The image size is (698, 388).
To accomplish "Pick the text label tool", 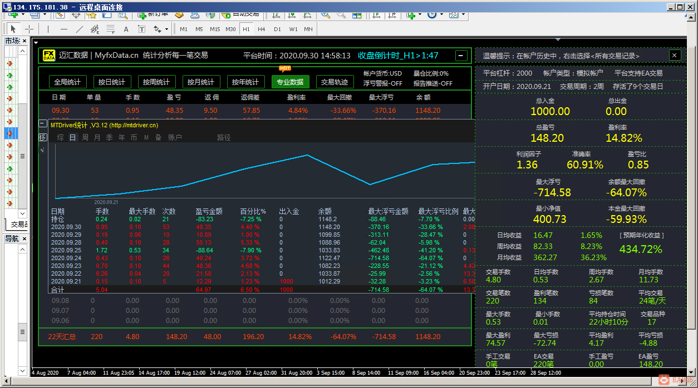I will pos(141,29).
